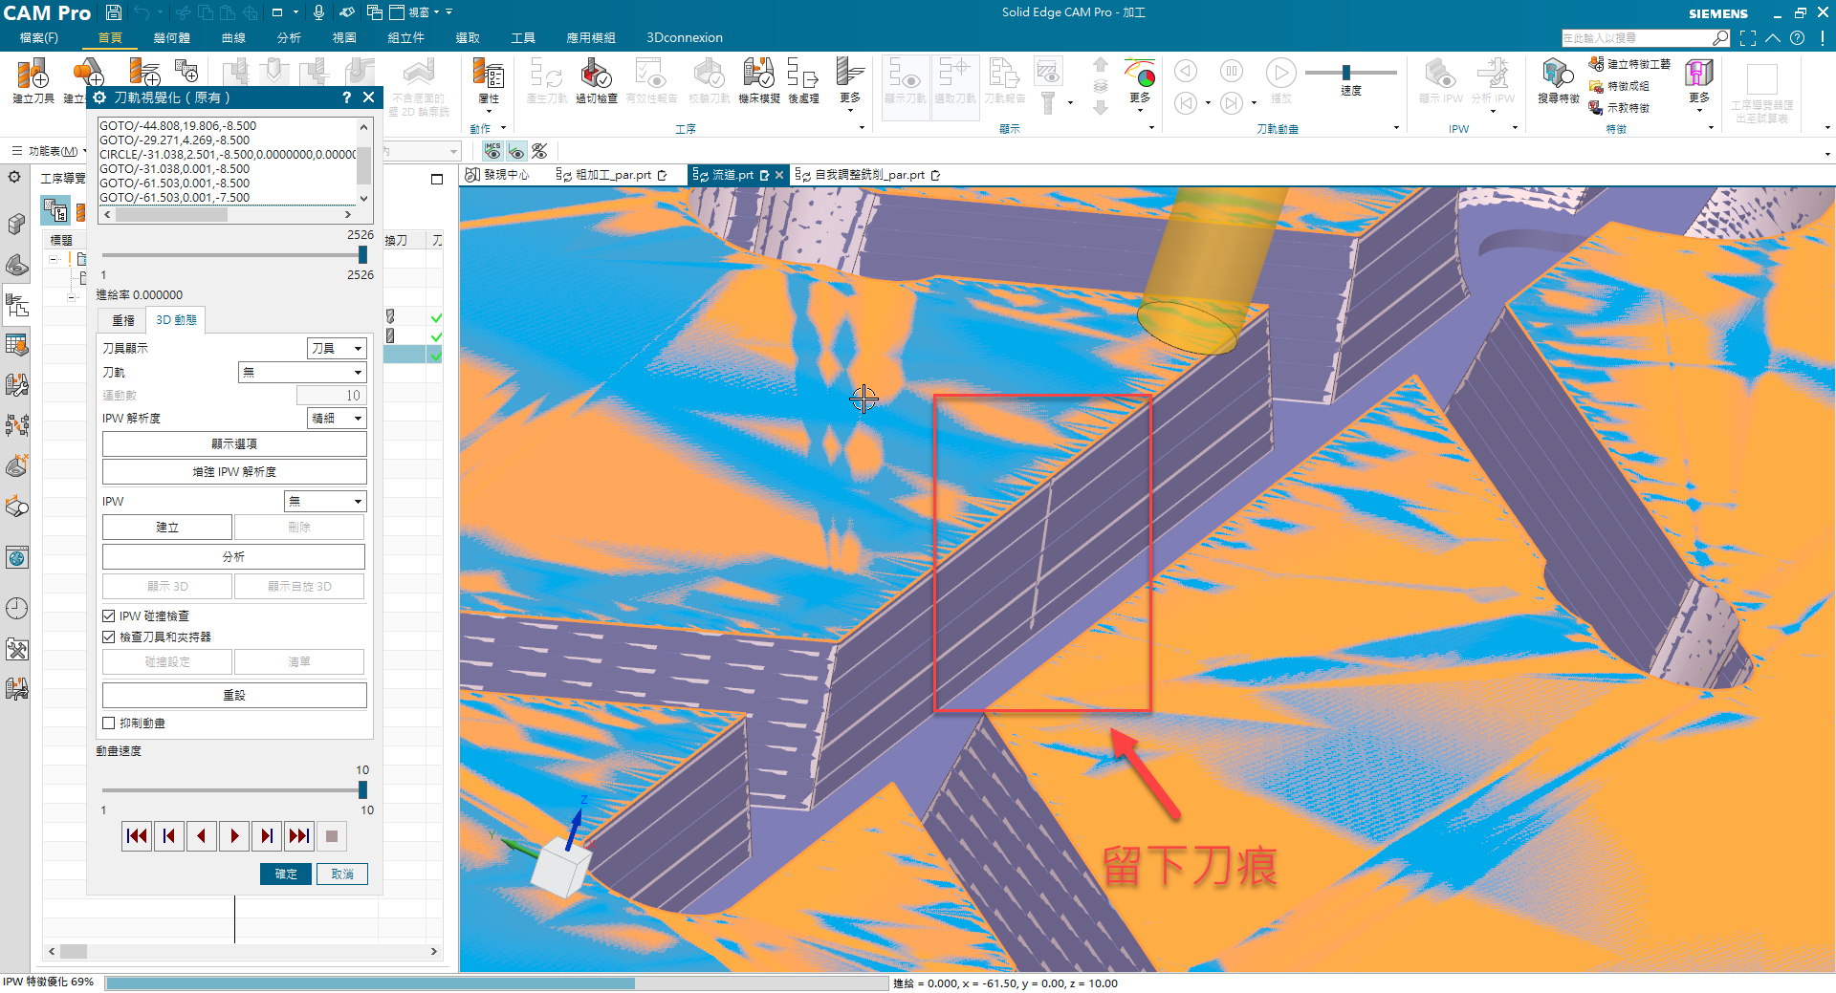Click the microphone icon in the title bar
1836x993 pixels.
click(x=318, y=12)
